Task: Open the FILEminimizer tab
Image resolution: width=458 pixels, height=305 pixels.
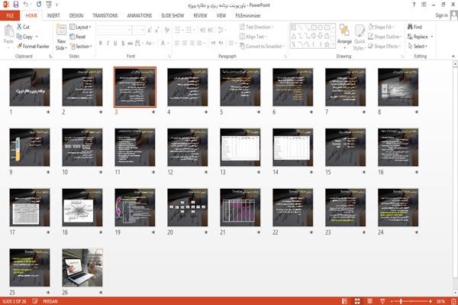Action: coord(248,15)
